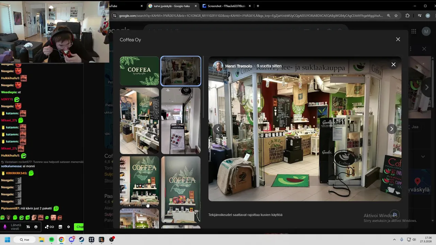
Task: Open Steam from taskbar
Action: coord(81,240)
